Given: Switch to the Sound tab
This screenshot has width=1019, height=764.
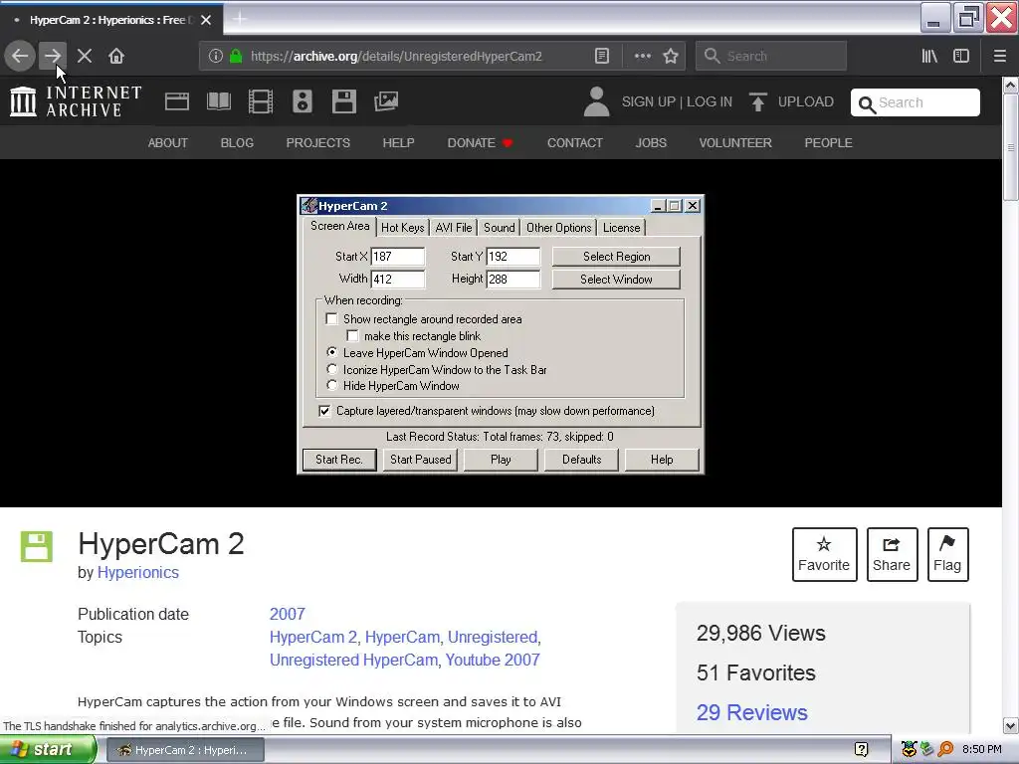Looking at the screenshot, I should [x=500, y=228].
